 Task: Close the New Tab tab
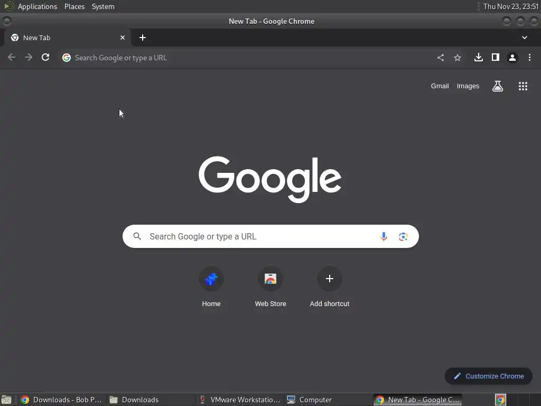pos(123,38)
